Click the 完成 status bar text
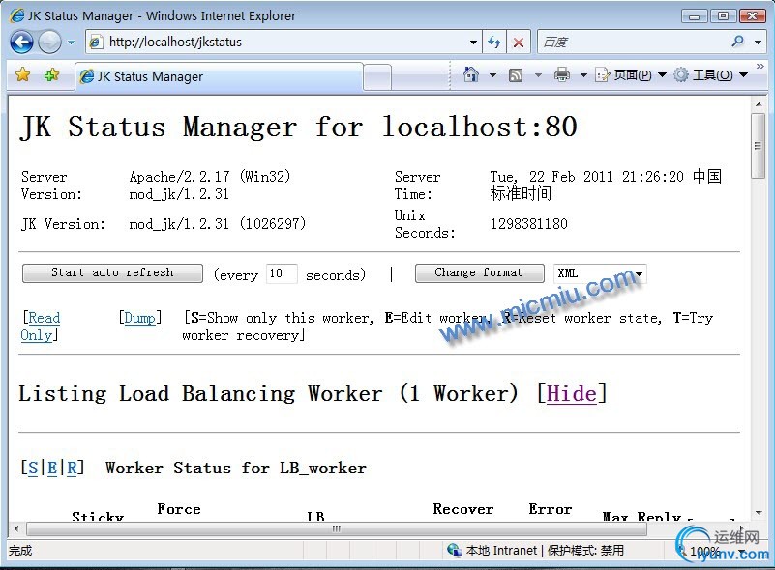775x570 pixels. [x=20, y=551]
